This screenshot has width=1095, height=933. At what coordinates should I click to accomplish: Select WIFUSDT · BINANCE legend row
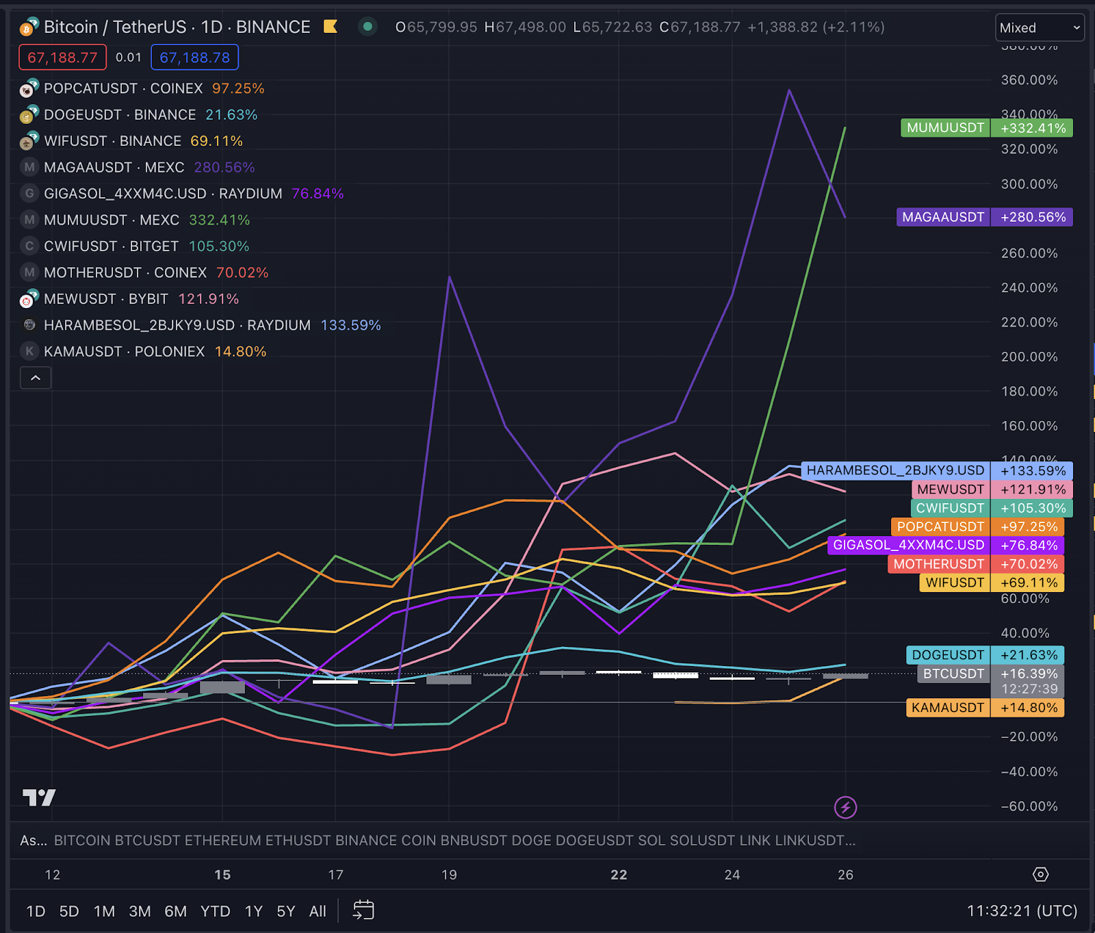click(131, 141)
